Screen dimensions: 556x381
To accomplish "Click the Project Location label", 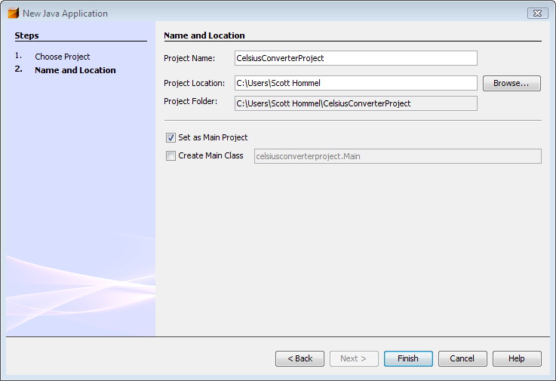I will pos(194,83).
